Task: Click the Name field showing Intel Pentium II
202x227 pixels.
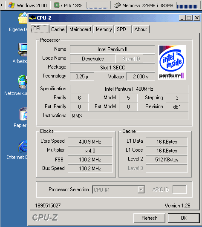Action: (113, 49)
